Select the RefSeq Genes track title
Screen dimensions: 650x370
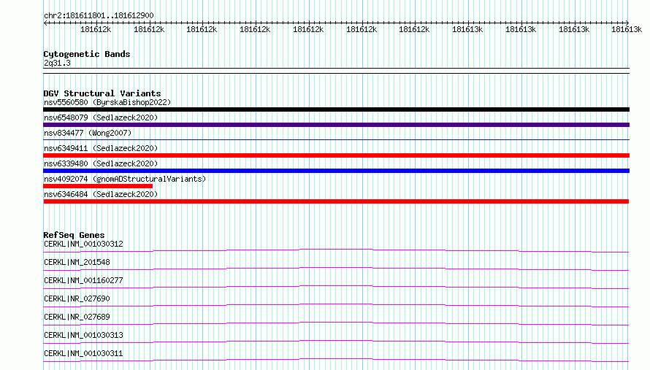pyautogui.click(x=74, y=235)
